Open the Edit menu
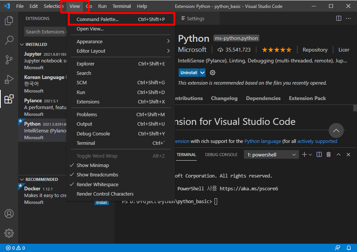357x252 pixels. pos(34,6)
